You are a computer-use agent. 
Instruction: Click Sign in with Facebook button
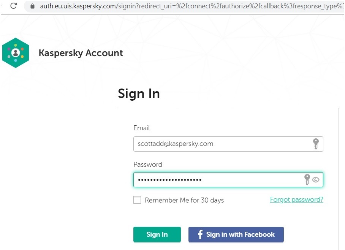click(x=236, y=234)
